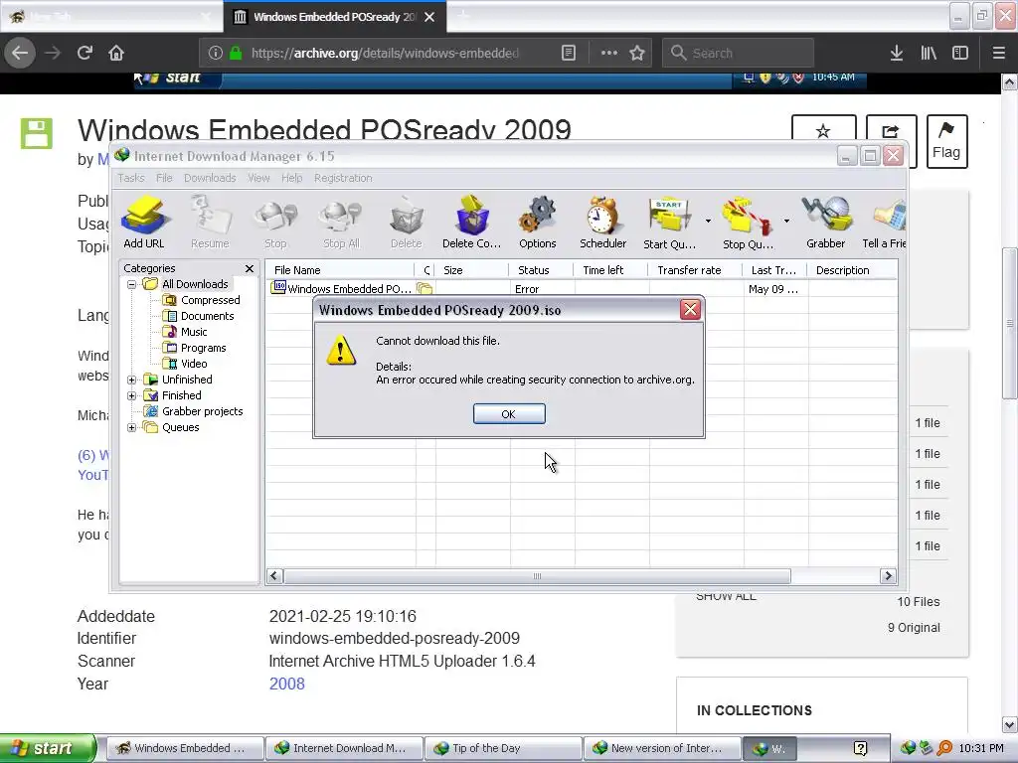This screenshot has width=1018, height=763.
Task: Sort by the Status column header
Action: point(541,270)
